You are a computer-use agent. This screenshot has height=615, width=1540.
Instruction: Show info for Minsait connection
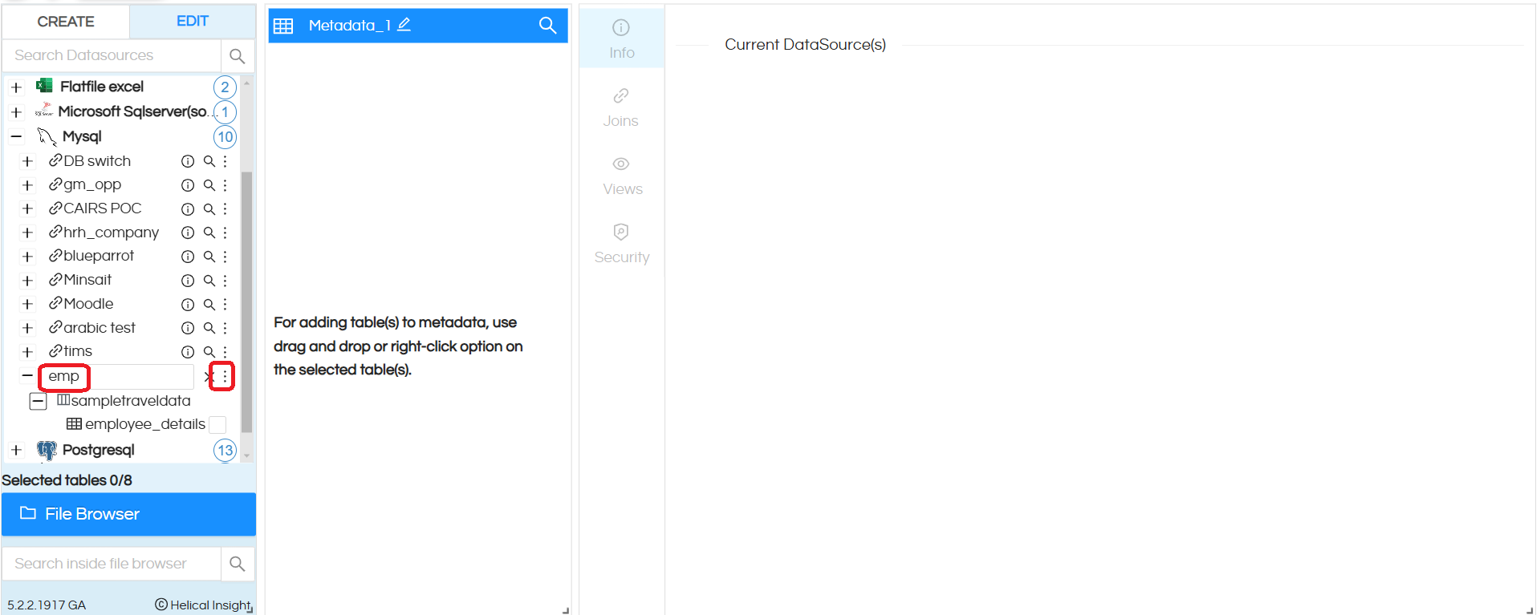pos(188,281)
